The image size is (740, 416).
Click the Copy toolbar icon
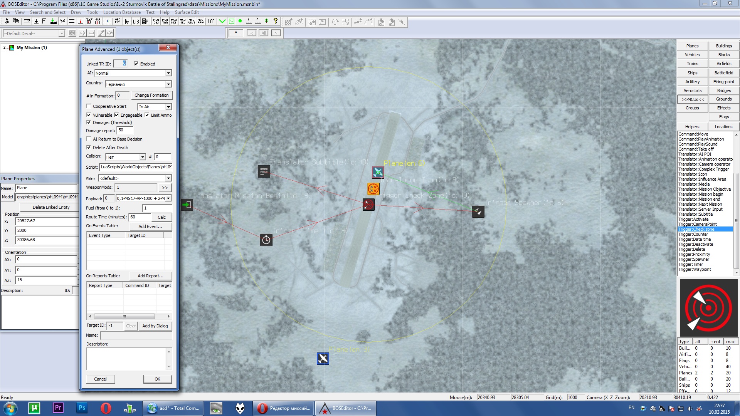tap(16, 21)
